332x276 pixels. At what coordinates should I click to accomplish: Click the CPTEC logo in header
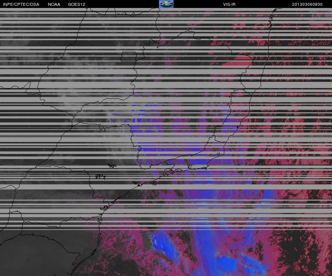click(166, 4)
